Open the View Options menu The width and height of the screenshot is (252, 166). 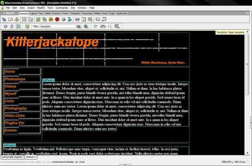pyautogui.click(x=117, y=26)
